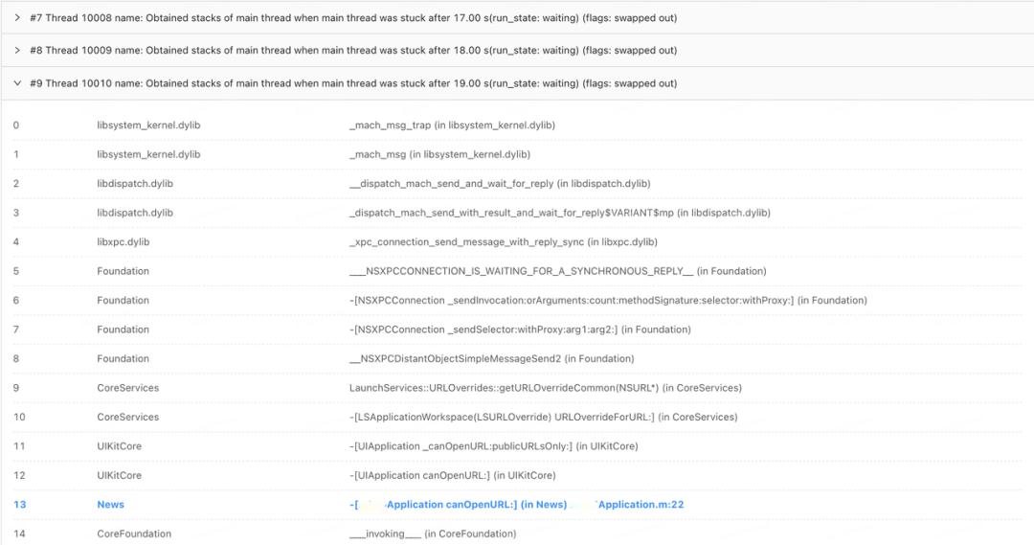Click the blue News library name
The image size is (1034, 545).
tap(110, 504)
